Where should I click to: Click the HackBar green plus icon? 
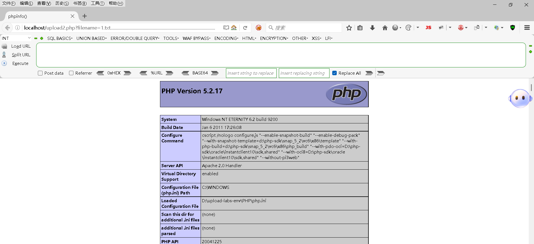click(41, 38)
